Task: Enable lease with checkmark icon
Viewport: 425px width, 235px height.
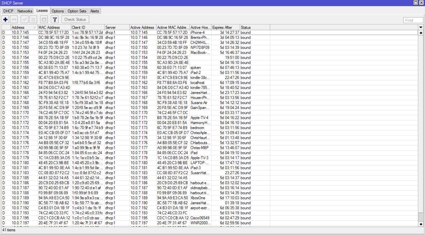Action: (x=24, y=20)
